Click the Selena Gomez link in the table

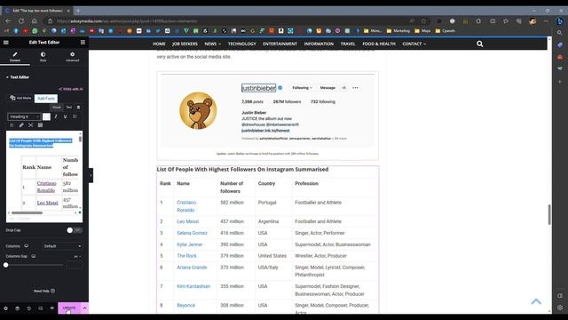point(192,233)
